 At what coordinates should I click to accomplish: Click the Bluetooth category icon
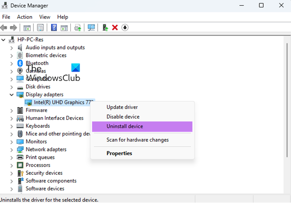click(20, 63)
